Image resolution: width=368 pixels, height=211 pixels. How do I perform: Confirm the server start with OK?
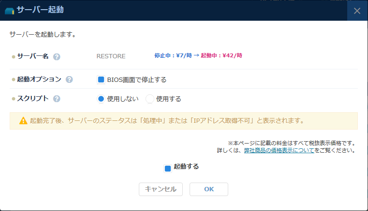209,189
